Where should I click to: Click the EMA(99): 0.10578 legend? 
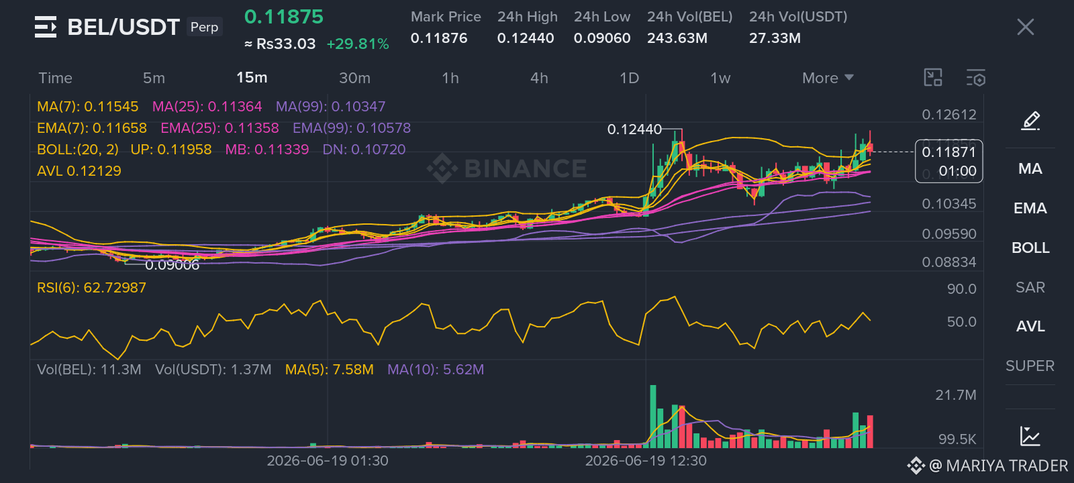click(x=352, y=128)
